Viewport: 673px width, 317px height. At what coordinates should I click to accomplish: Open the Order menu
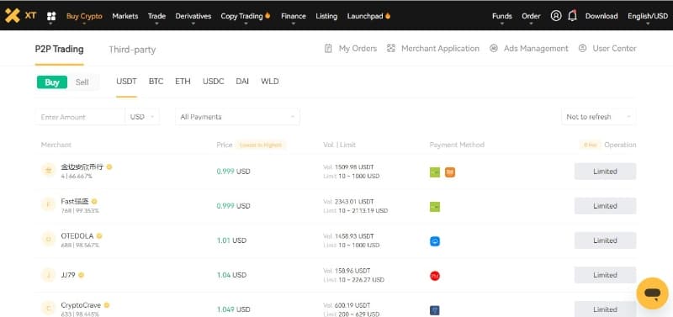[531, 16]
